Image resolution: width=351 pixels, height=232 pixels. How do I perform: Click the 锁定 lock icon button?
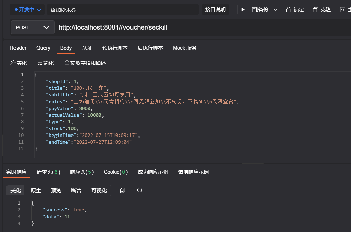295,10
